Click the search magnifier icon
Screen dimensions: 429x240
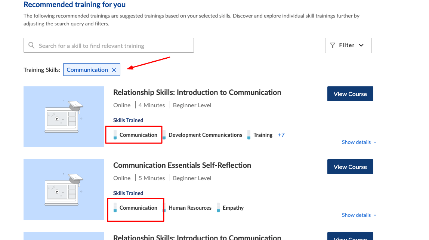pos(31,46)
